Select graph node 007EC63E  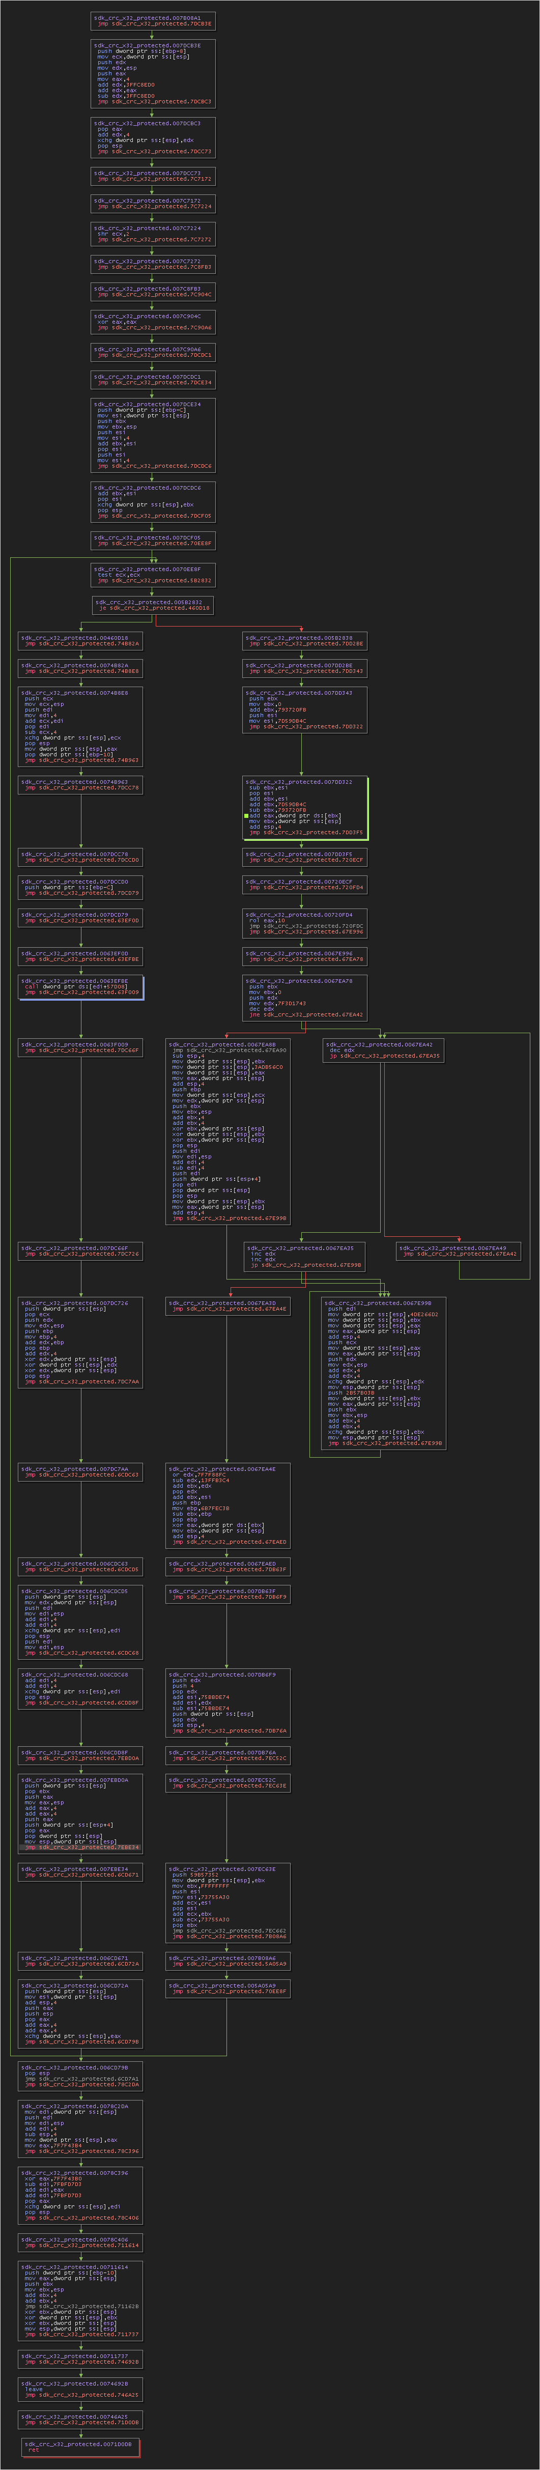(x=229, y=1904)
